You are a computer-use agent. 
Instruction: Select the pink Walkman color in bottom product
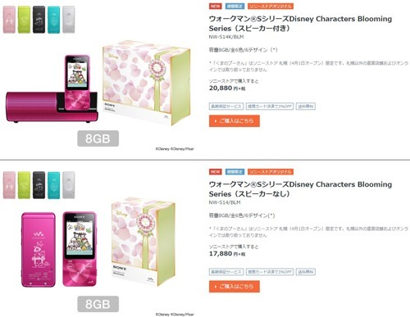(9, 185)
